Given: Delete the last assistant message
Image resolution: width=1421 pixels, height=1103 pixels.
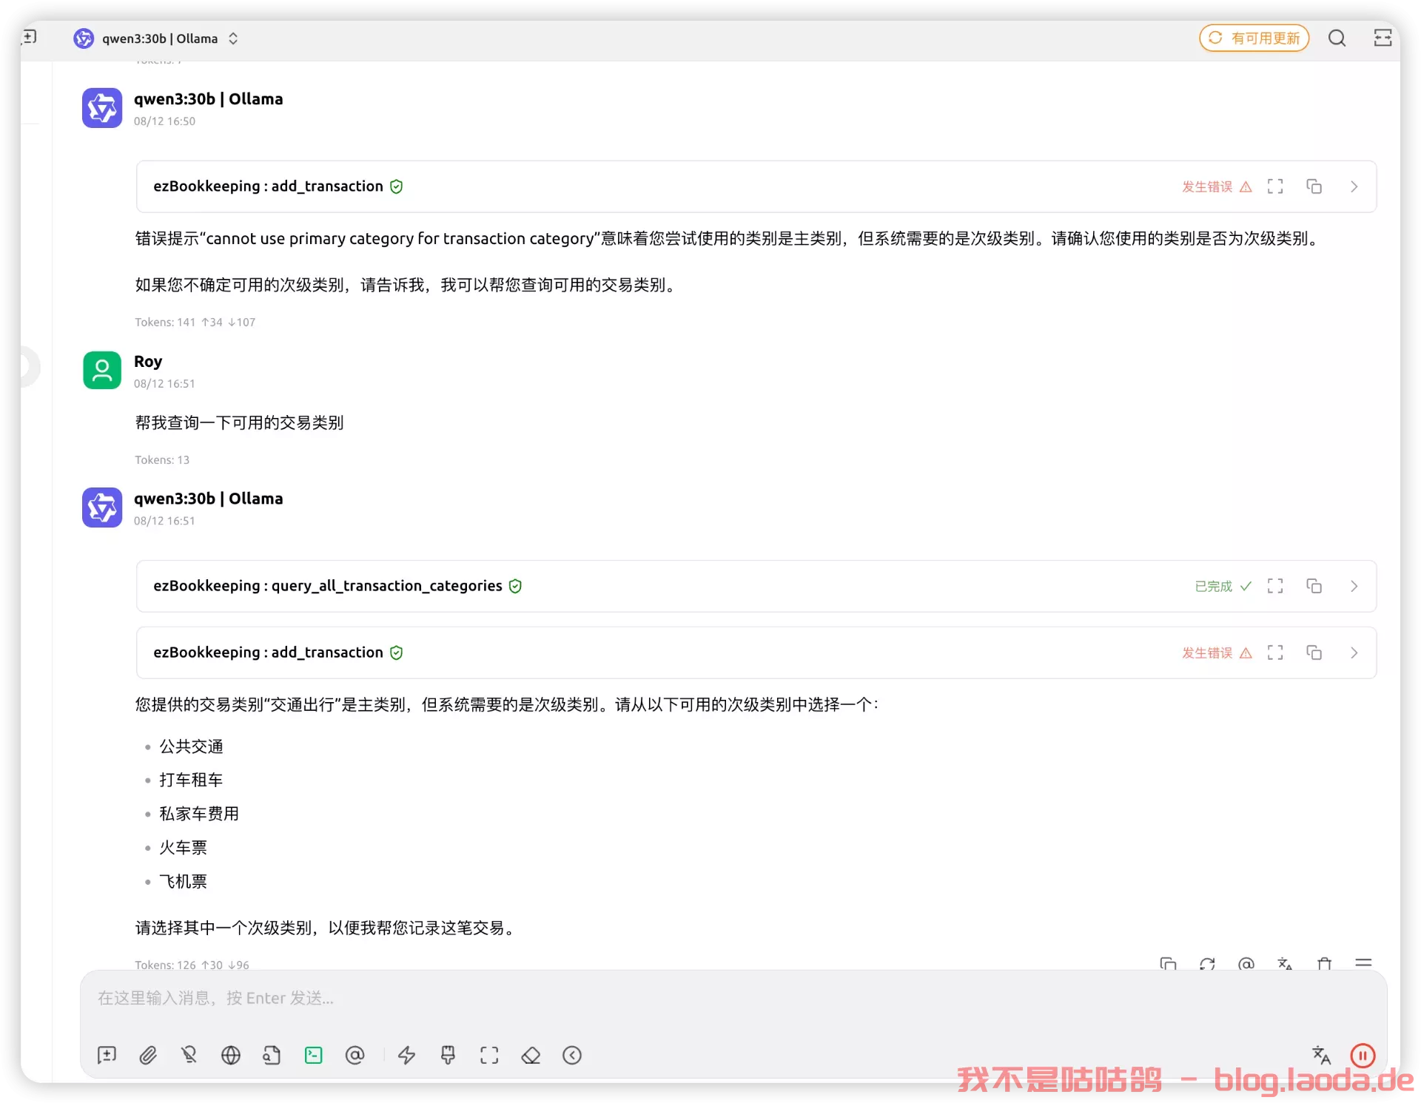Looking at the screenshot, I should click(1324, 964).
